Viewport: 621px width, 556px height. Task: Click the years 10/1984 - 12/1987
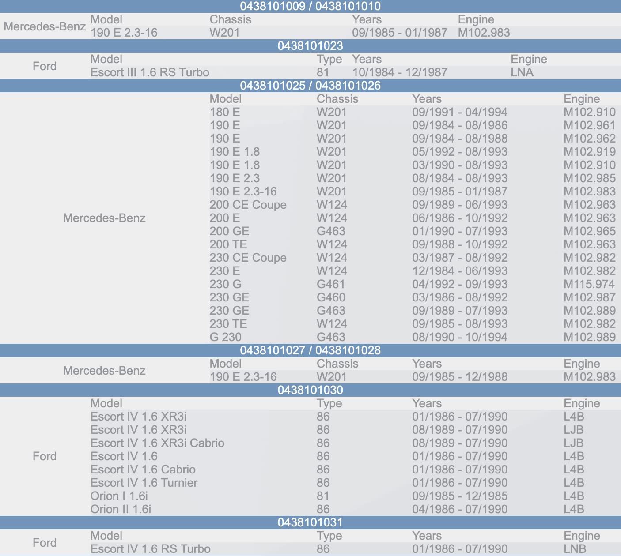pyautogui.click(x=400, y=72)
